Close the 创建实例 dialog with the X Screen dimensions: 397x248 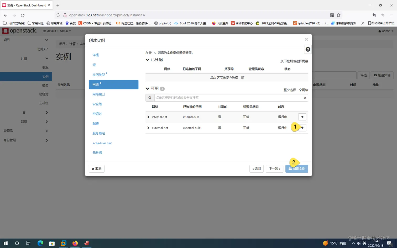(306, 39)
